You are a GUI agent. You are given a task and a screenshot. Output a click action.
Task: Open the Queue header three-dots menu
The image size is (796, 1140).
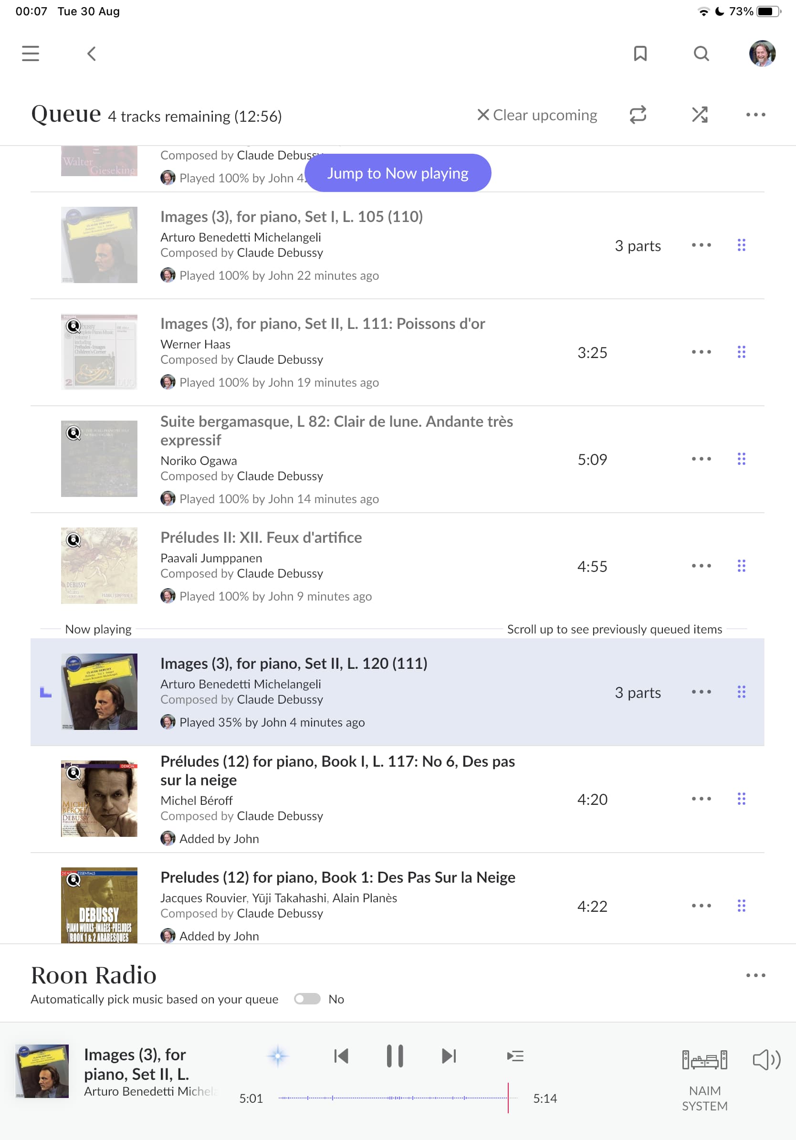click(755, 115)
